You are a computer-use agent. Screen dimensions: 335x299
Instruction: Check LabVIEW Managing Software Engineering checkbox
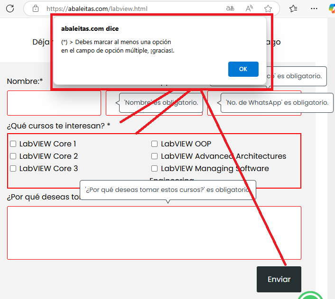tap(155, 169)
